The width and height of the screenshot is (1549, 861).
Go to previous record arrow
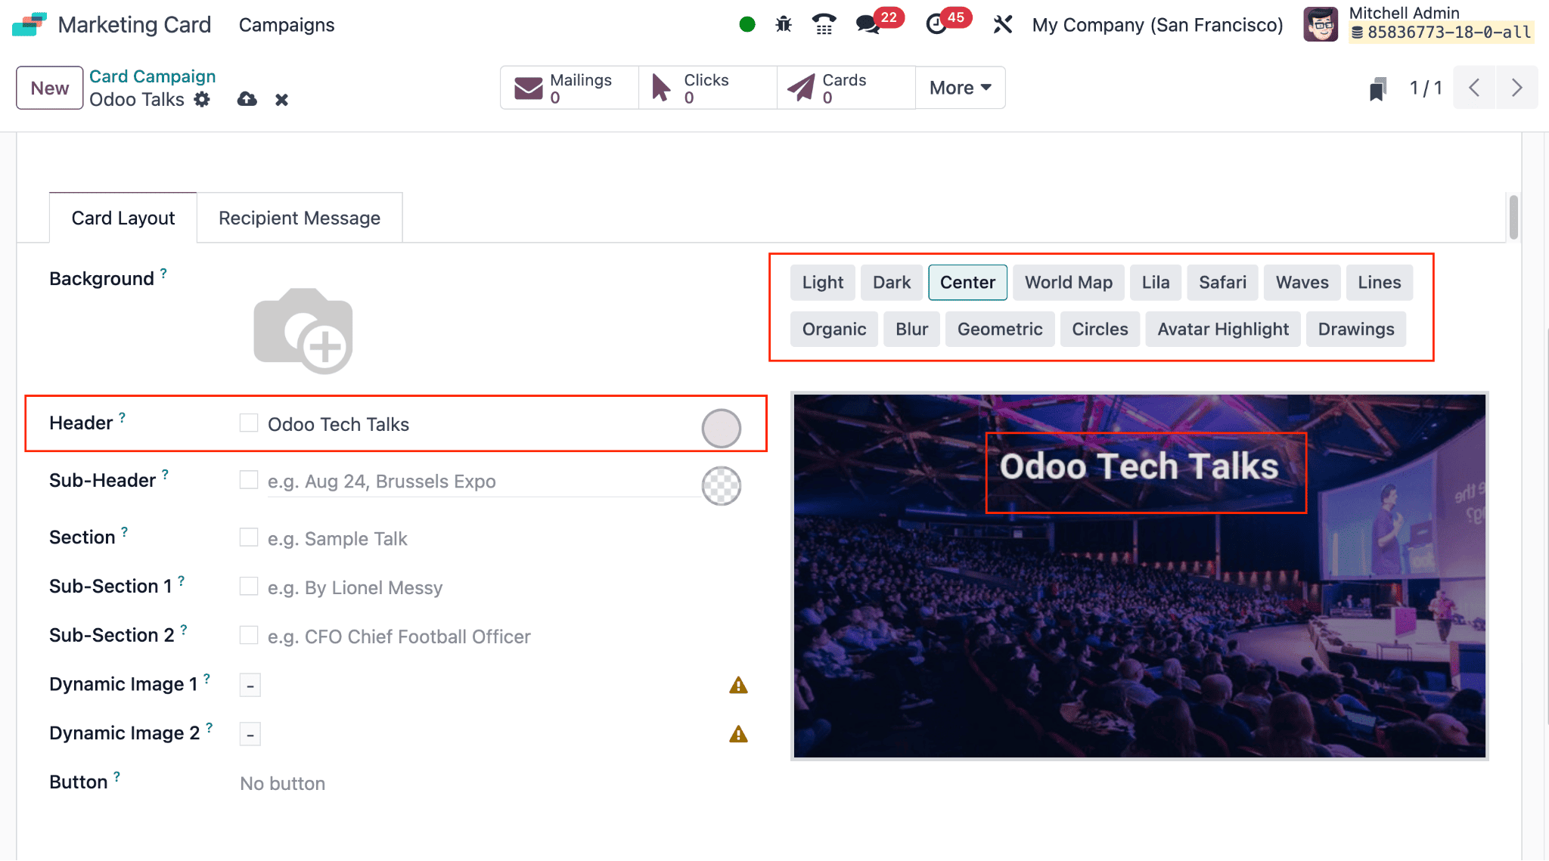coord(1474,88)
